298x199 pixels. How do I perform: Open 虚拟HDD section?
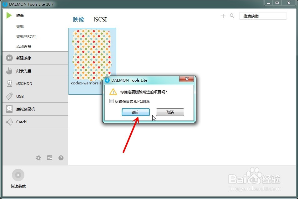35,83
